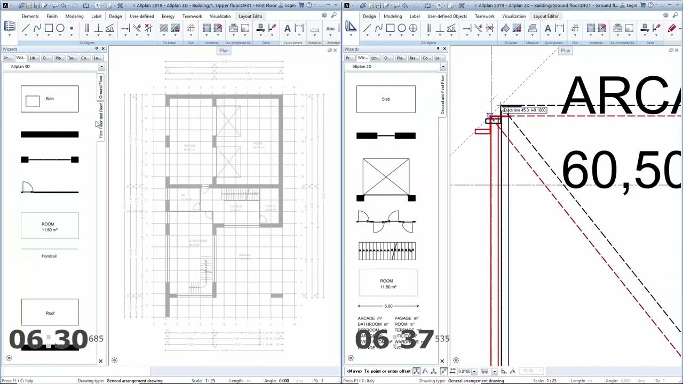Image resolution: width=683 pixels, height=384 pixels.
Task: Toggle angle icon in right dialog line
Action: [x=504, y=371]
